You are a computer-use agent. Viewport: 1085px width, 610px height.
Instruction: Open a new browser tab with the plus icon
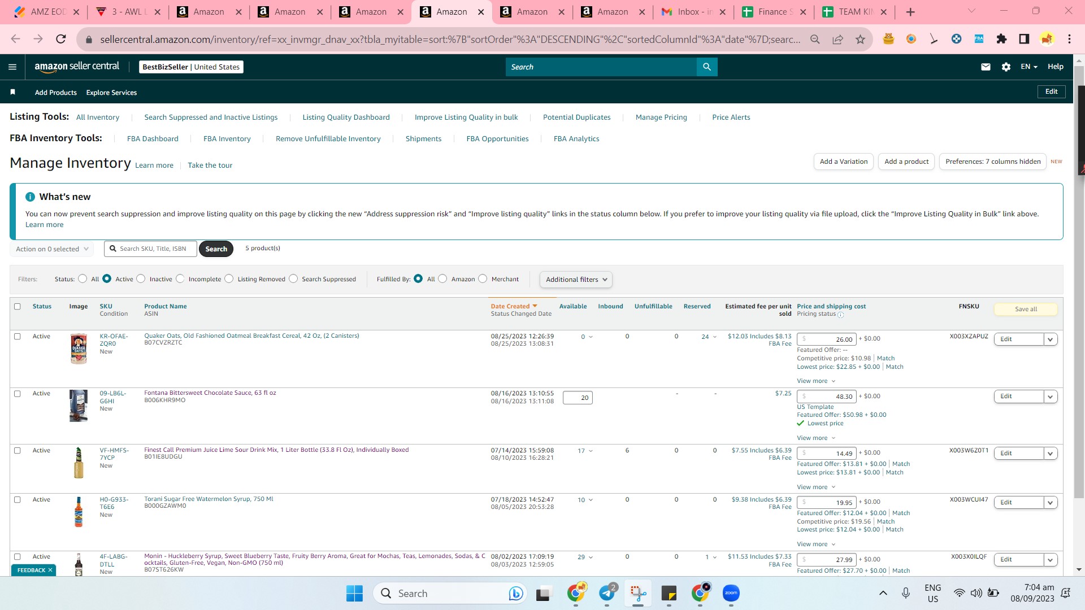click(x=910, y=12)
